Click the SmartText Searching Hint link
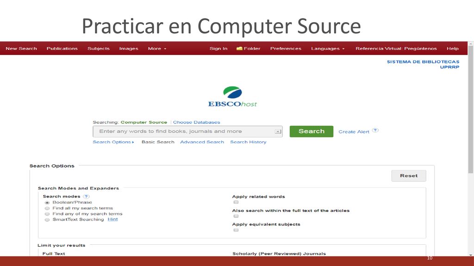This screenshot has height=266, width=474. pyautogui.click(x=112, y=219)
